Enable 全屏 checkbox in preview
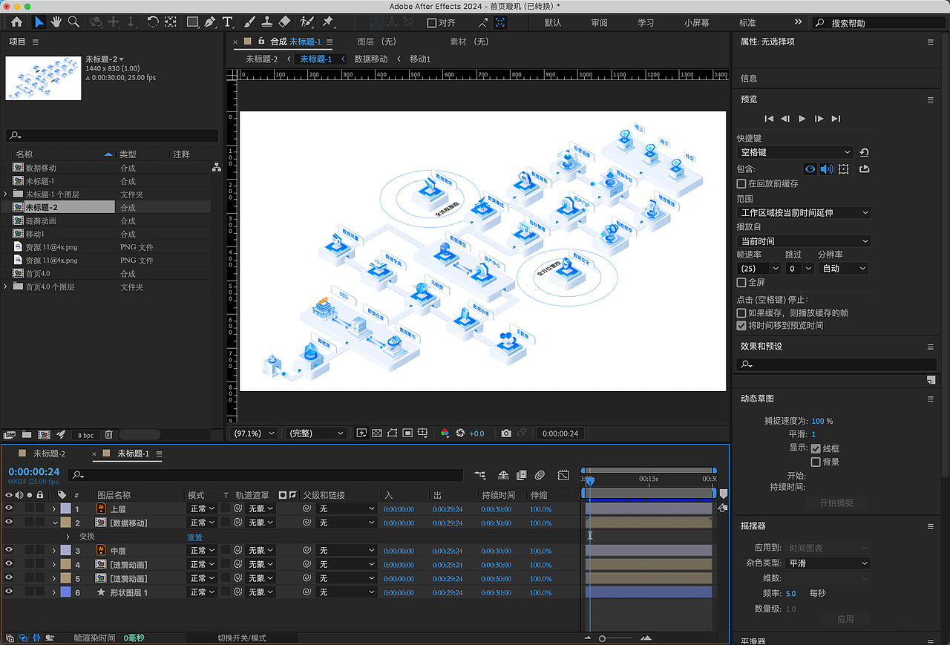Viewport: 950px width, 645px height. click(x=741, y=282)
